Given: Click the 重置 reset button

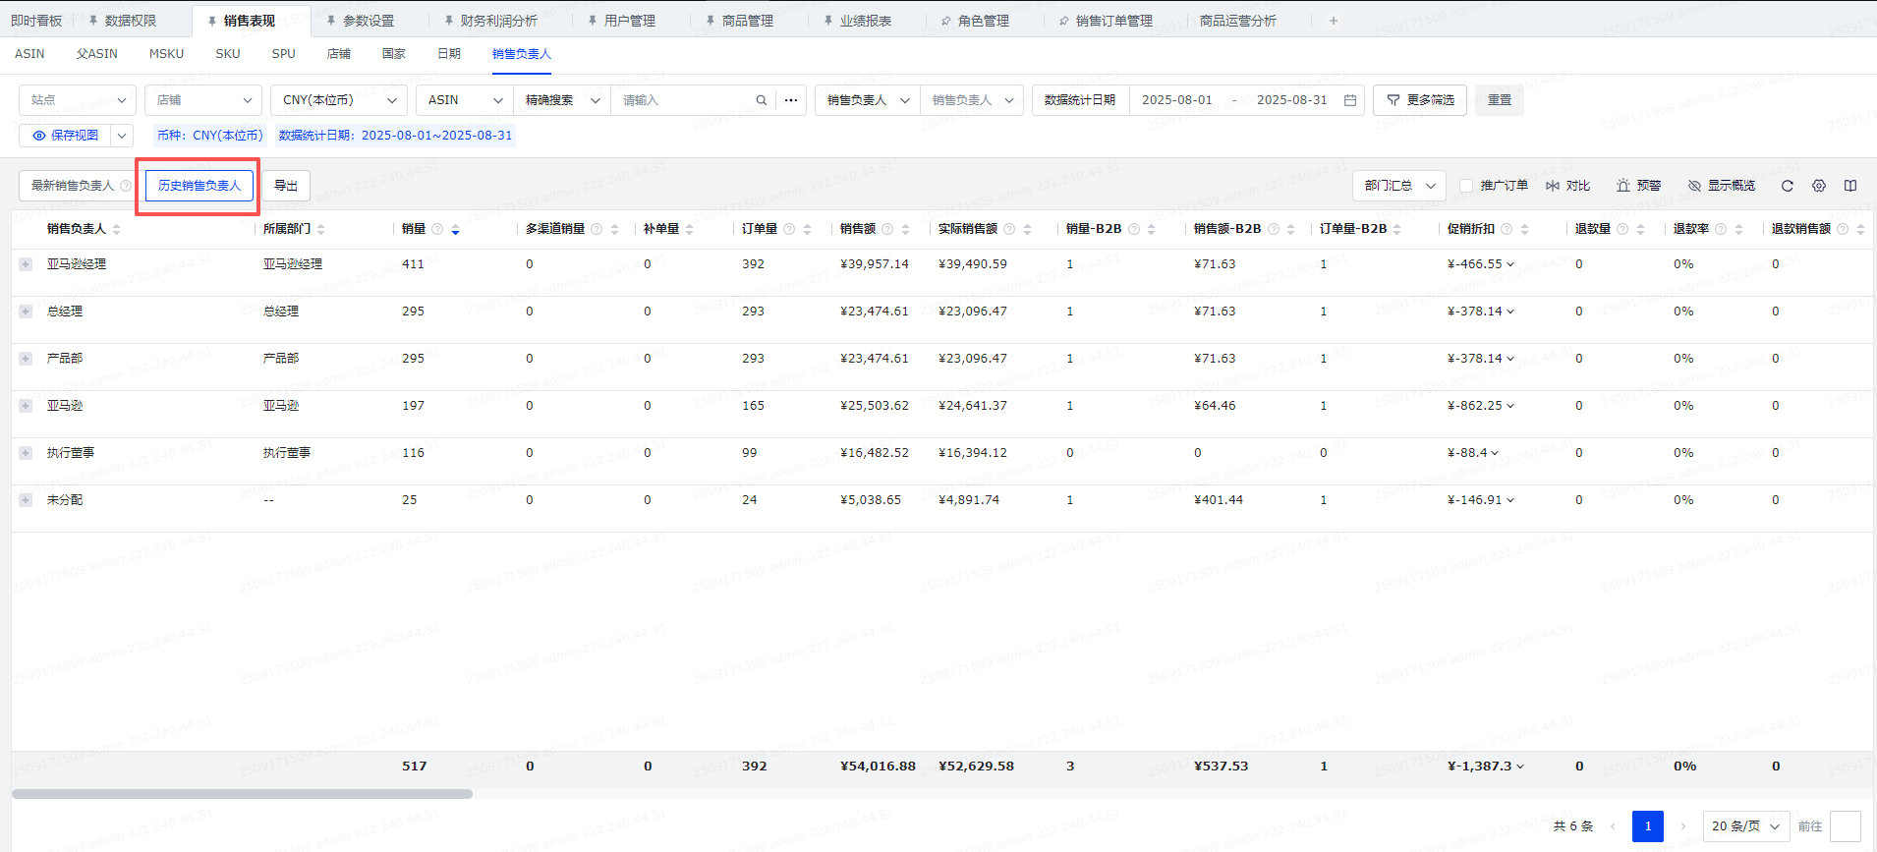Looking at the screenshot, I should 1499,100.
